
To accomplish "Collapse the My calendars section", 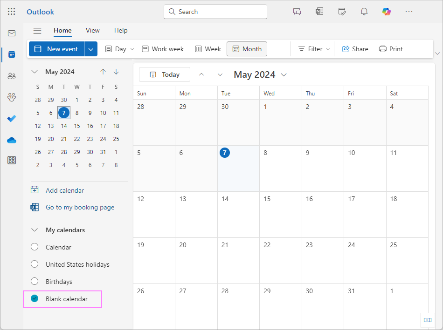I will (x=34, y=229).
